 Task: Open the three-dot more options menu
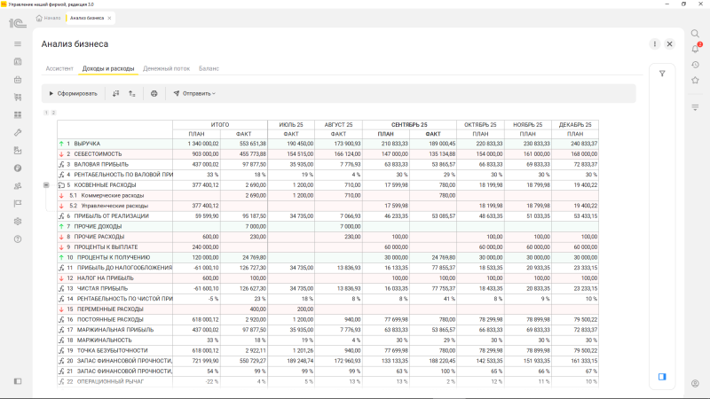[655, 43]
